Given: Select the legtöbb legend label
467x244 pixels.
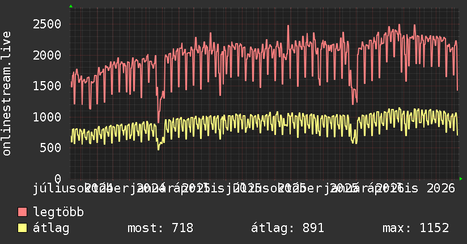Looking at the screenshot, I should pyautogui.click(x=58, y=212).
